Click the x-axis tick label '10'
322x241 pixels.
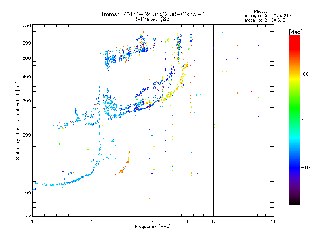[233, 221]
